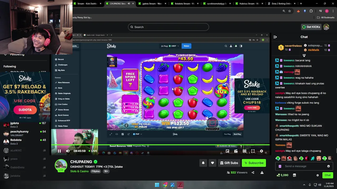337x189 pixels.
Task: Open channel points balance 5,090
Action: point(283,175)
